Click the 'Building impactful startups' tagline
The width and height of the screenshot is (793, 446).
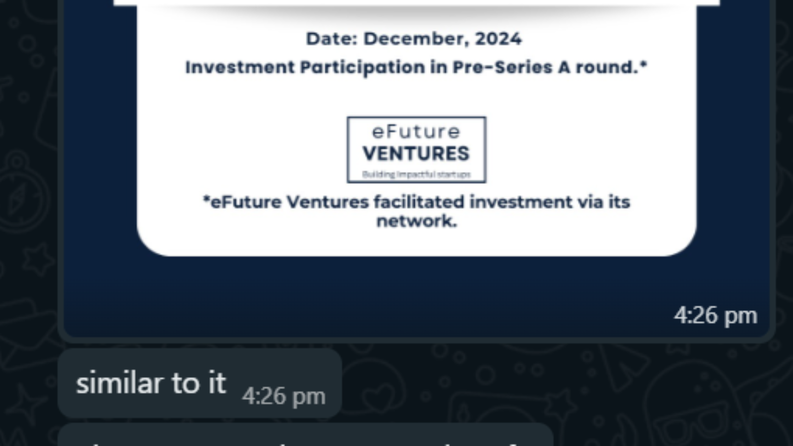click(x=416, y=174)
